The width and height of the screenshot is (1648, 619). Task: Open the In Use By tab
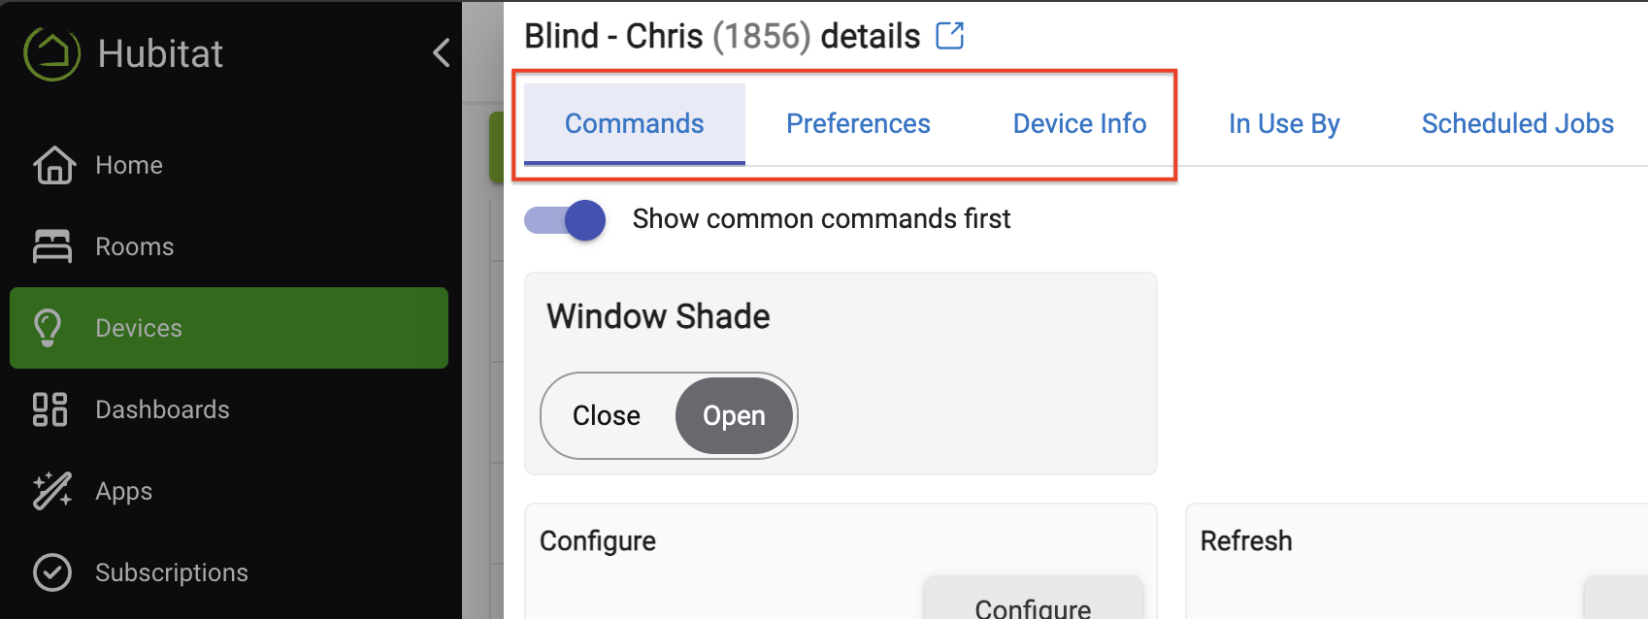point(1284,124)
